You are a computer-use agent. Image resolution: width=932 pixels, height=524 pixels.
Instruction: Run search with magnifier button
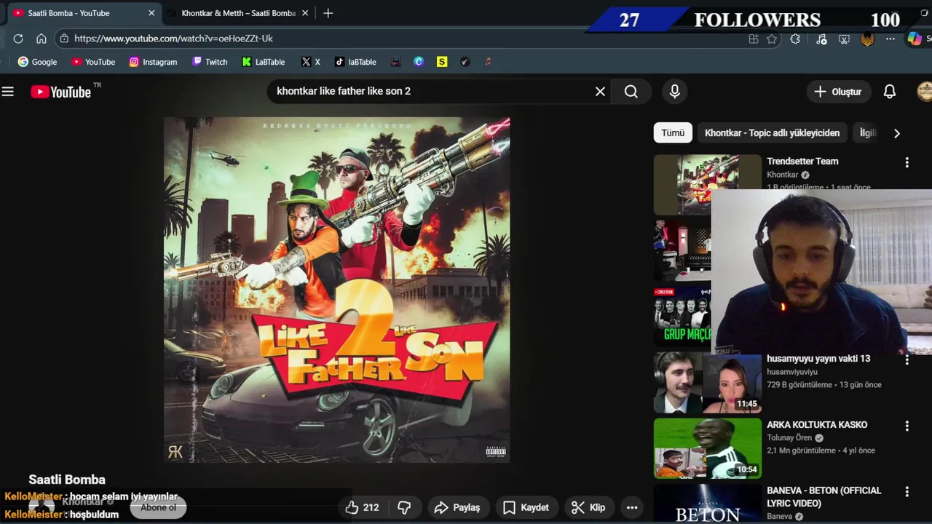[631, 92]
